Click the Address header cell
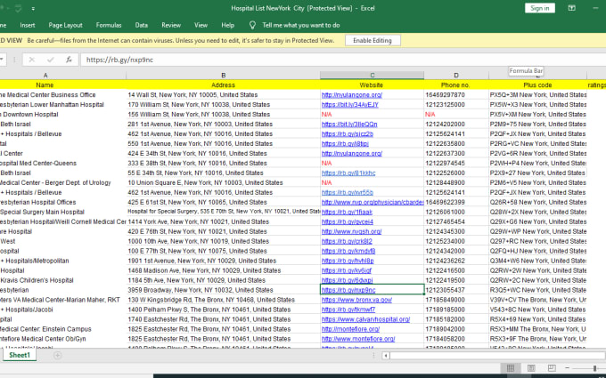Image resolution: width=606 pixels, height=378 pixels. 223,84
